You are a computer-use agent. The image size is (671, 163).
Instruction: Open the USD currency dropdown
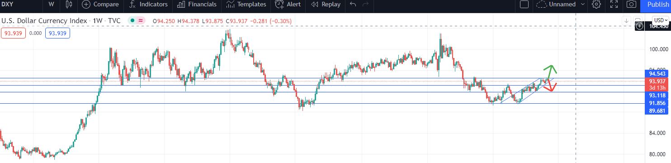pos(661,20)
